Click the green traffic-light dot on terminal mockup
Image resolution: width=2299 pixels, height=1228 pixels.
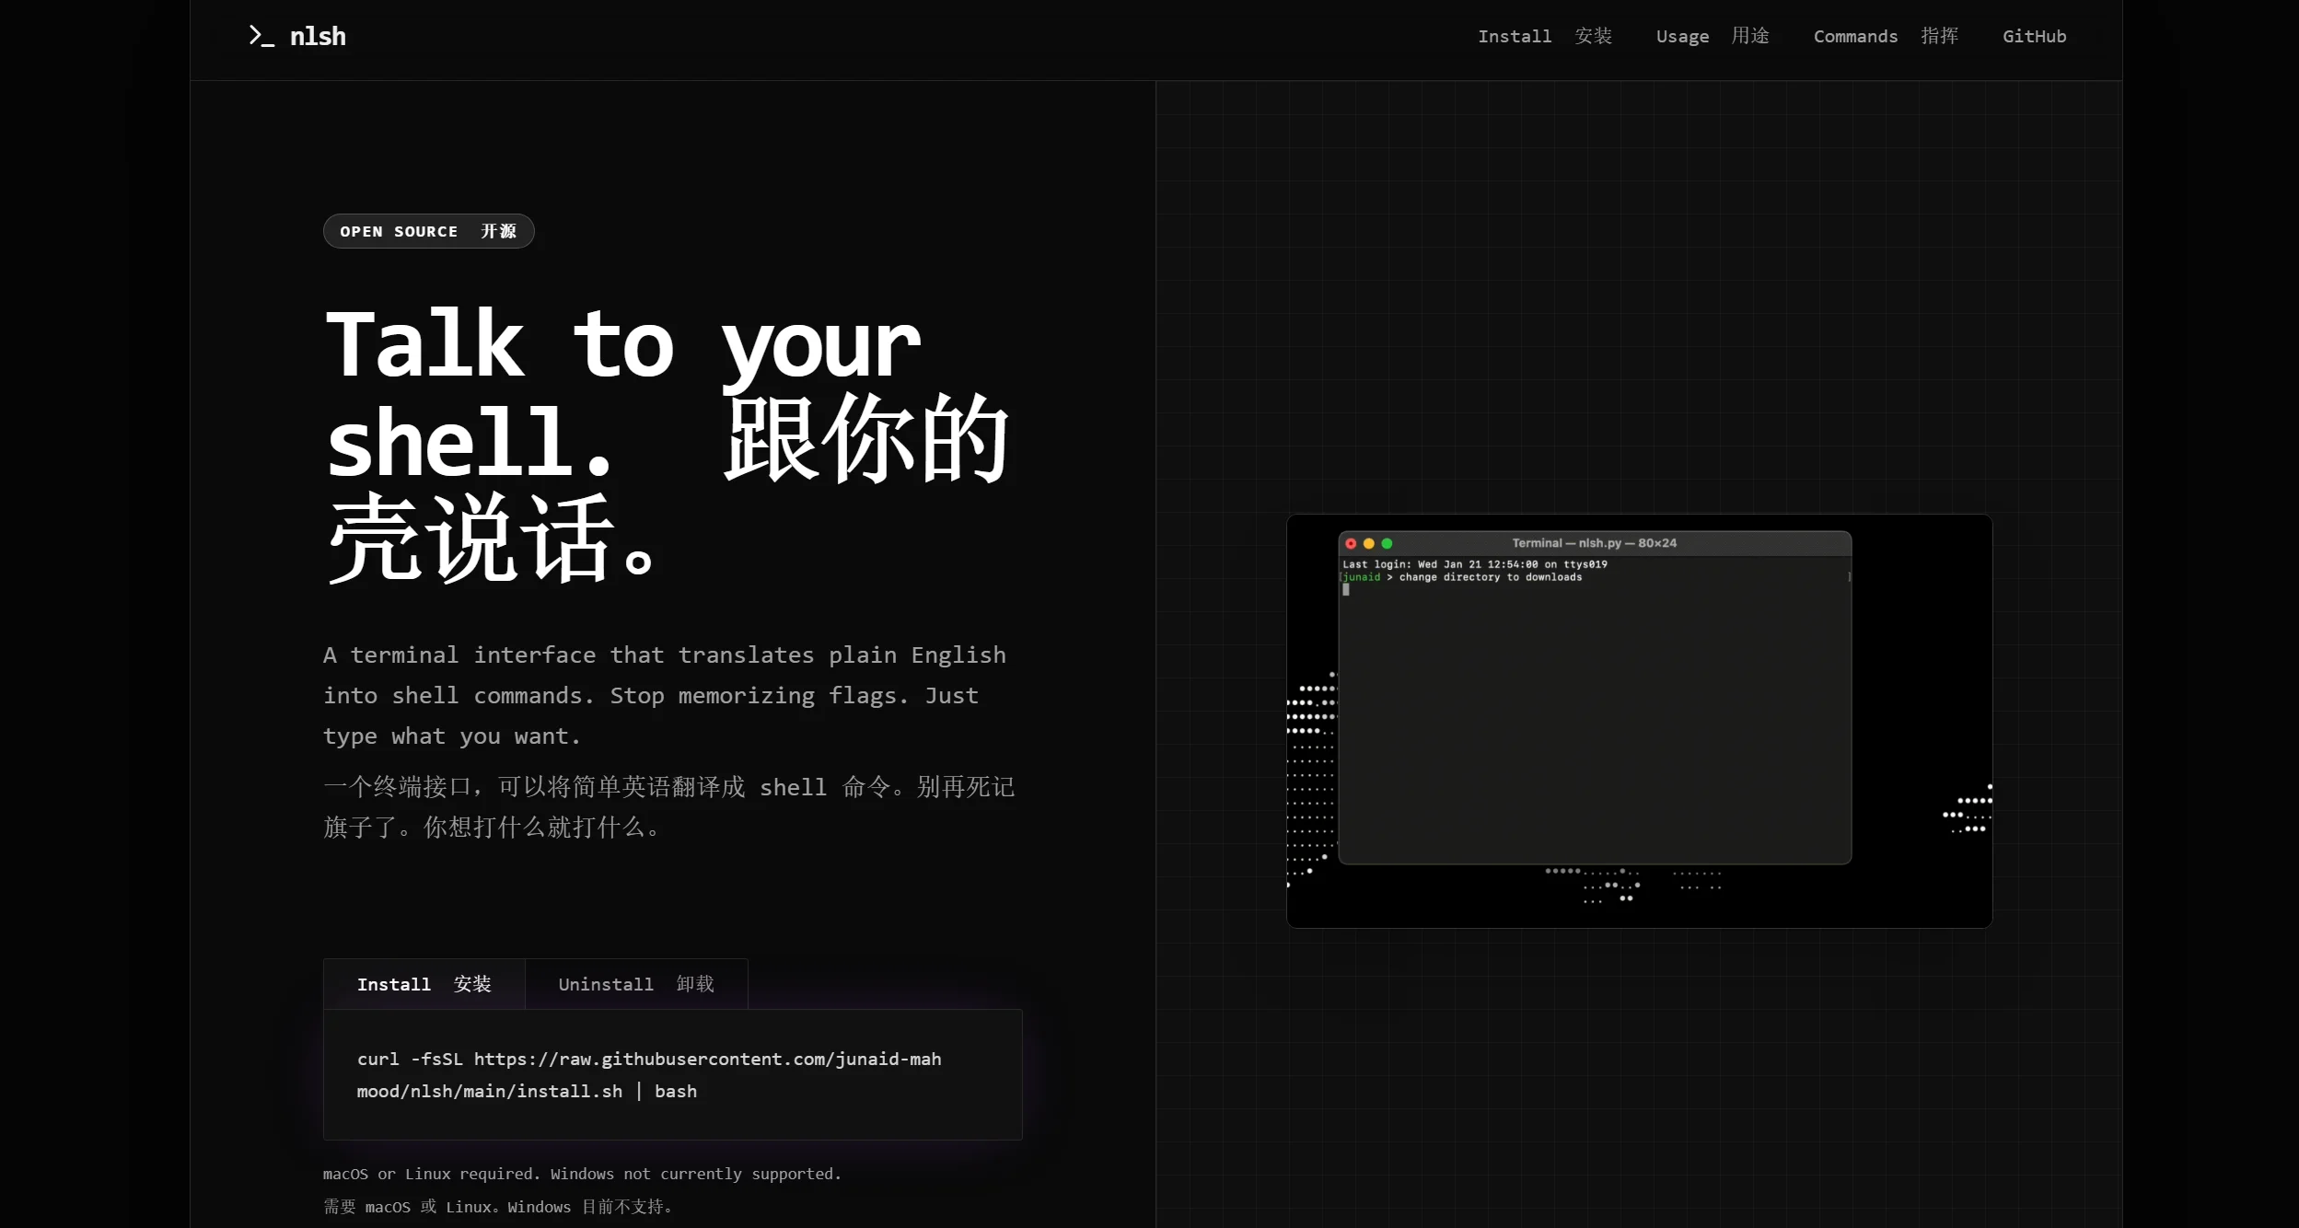click(1387, 543)
